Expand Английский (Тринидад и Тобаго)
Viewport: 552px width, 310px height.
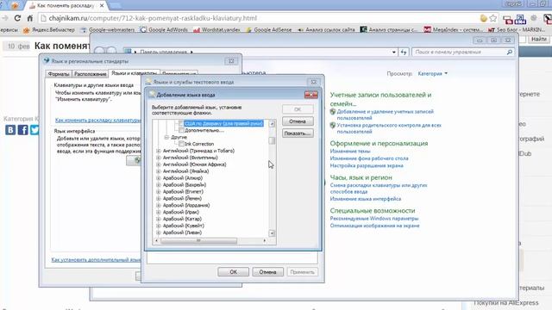(x=159, y=151)
